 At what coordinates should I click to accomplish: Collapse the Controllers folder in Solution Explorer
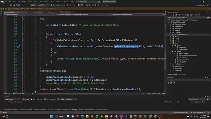pyautogui.click(x=171, y=33)
